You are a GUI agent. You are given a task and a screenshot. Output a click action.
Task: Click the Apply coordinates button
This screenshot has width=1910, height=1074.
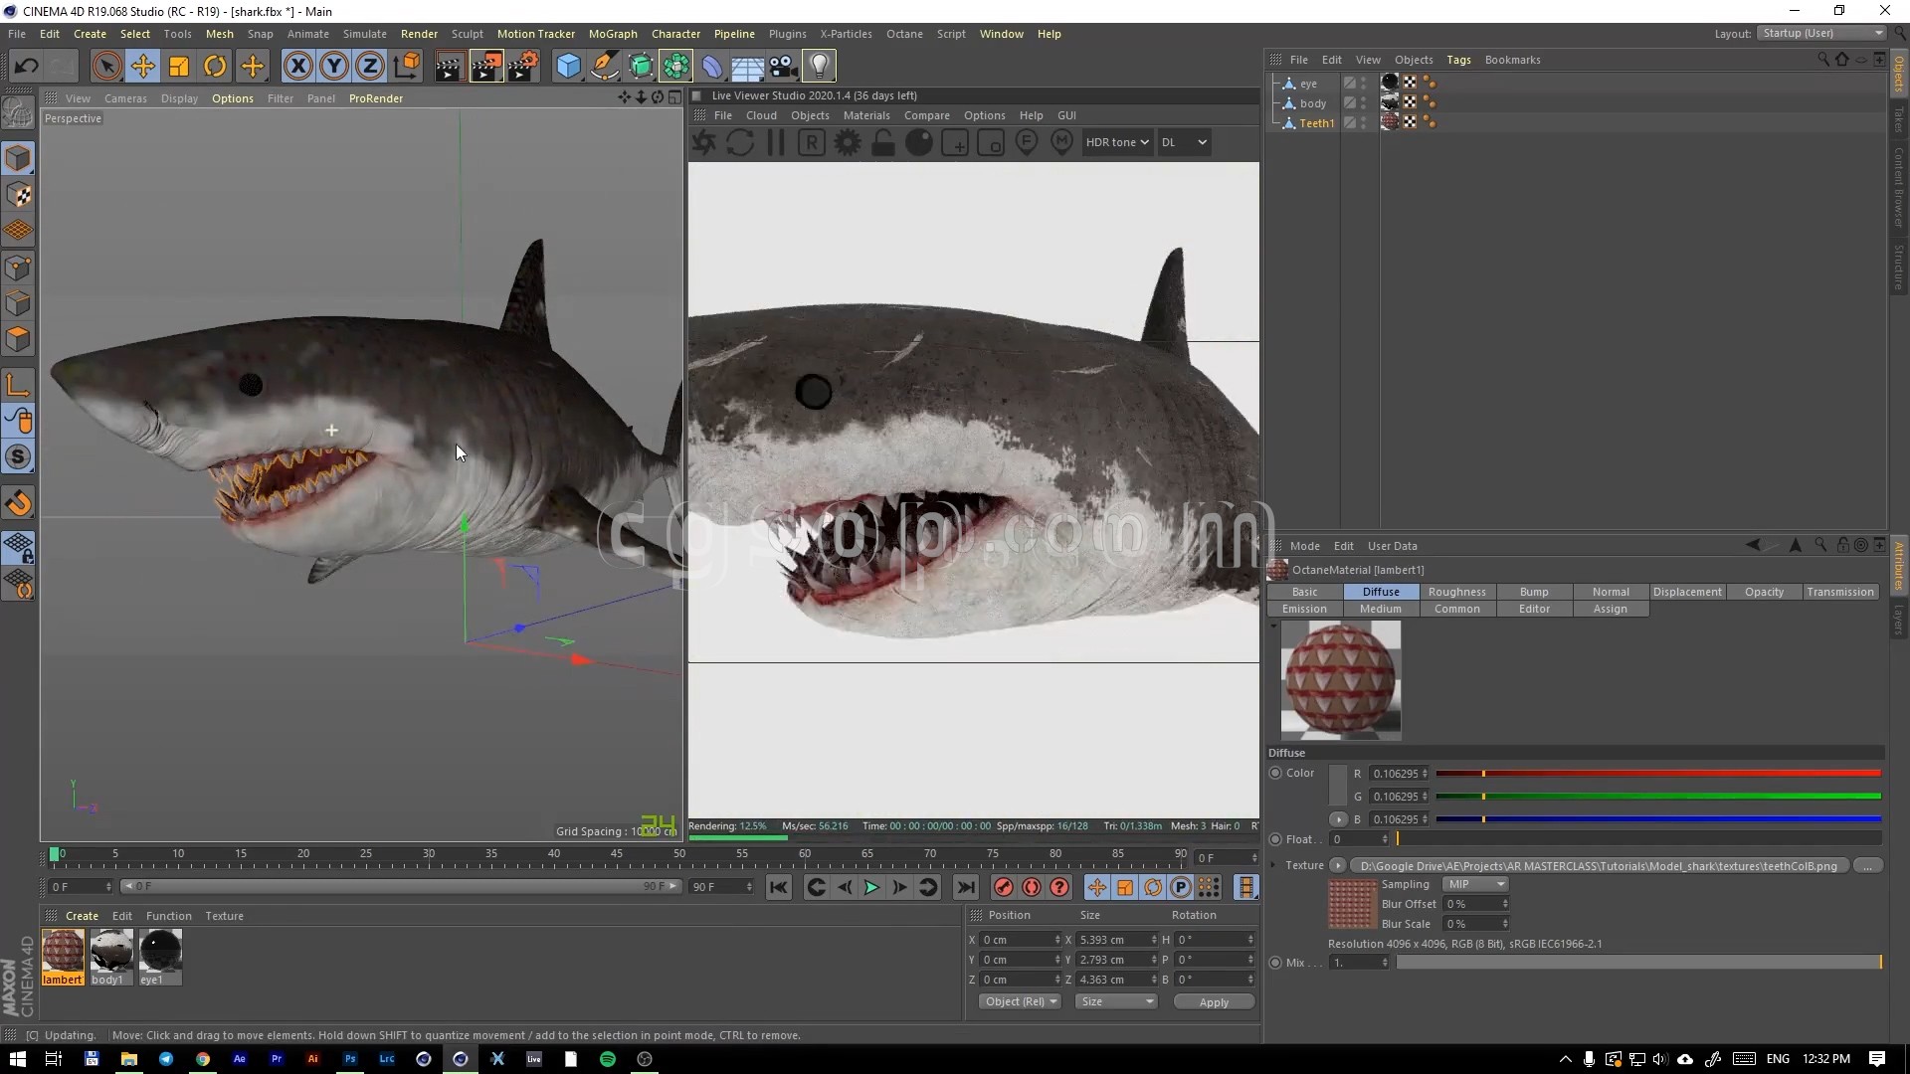1214,1002
